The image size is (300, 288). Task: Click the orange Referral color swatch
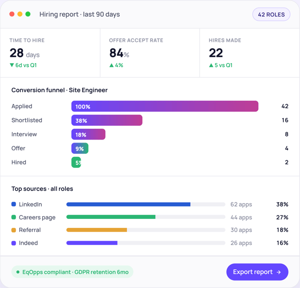(x=14, y=230)
